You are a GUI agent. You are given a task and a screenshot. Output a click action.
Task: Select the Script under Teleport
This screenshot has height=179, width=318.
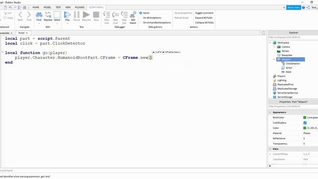(x=289, y=68)
